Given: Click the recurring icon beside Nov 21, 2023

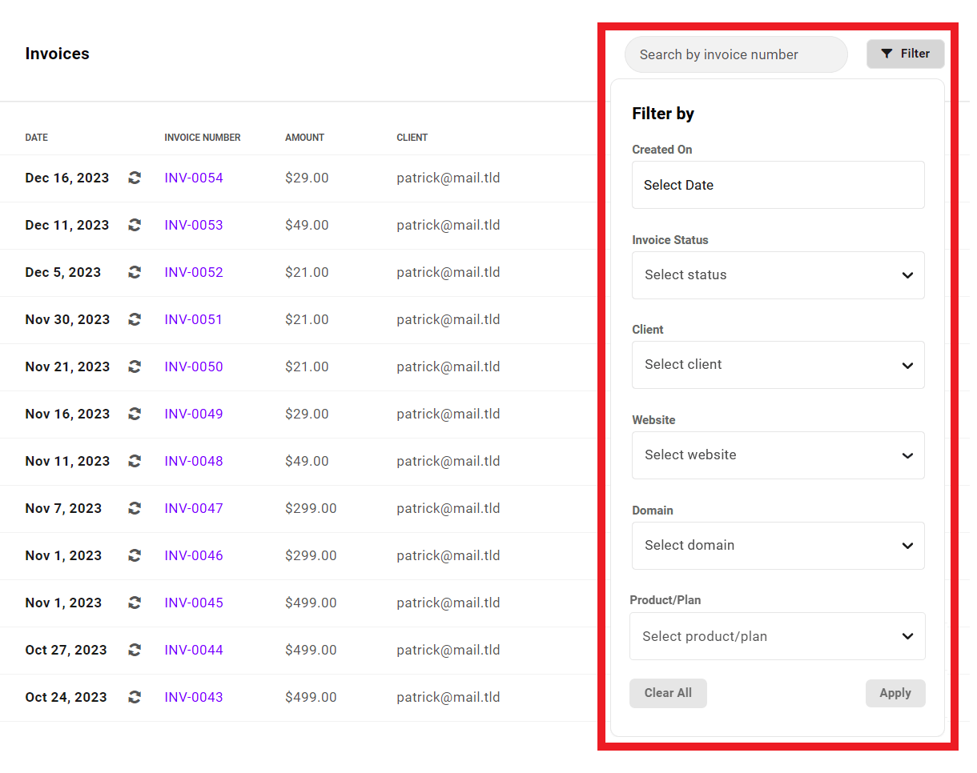Looking at the screenshot, I should tap(135, 366).
